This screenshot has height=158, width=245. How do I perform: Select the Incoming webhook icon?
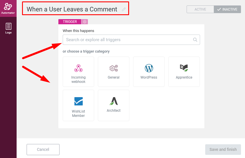point(78,68)
